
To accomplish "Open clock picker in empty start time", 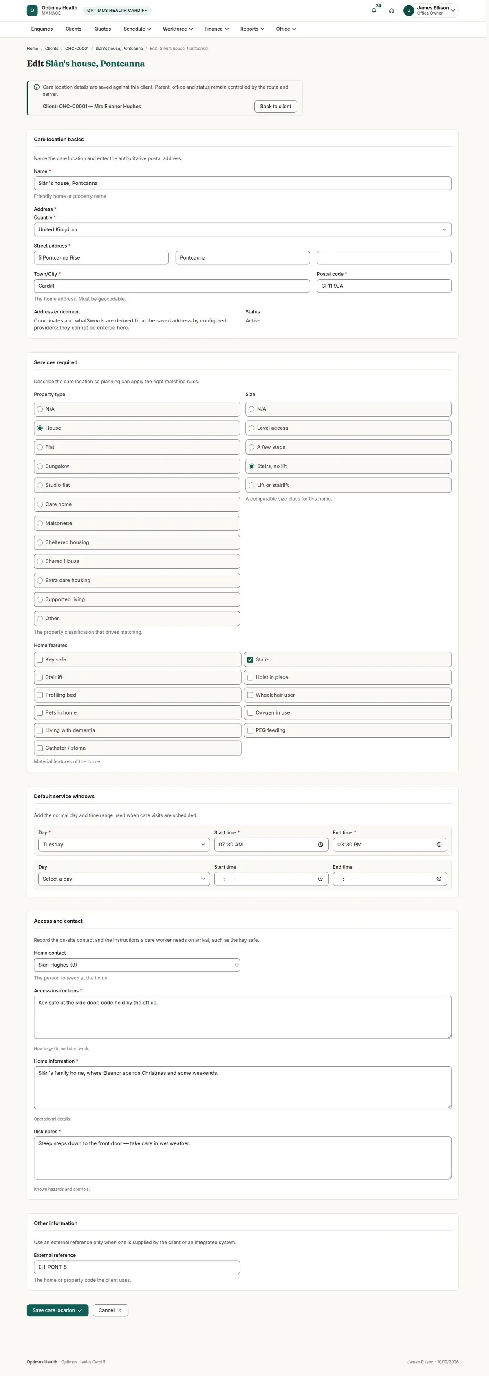I will 320,879.
